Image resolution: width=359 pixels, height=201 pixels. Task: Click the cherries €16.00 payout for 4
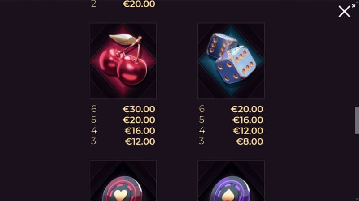tap(140, 131)
